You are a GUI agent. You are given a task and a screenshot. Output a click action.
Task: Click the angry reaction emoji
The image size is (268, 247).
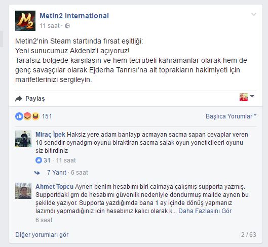27,116
